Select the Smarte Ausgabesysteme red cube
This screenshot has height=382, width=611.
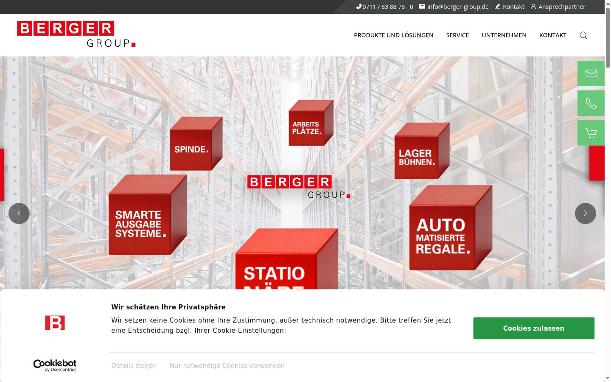[x=148, y=215]
